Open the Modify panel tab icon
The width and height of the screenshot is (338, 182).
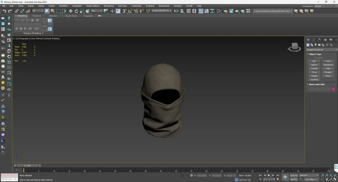[x=314, y=40]
